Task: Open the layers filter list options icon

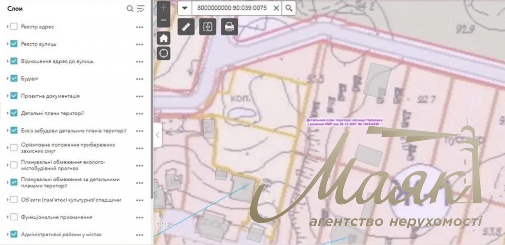Action: [141, 9]
